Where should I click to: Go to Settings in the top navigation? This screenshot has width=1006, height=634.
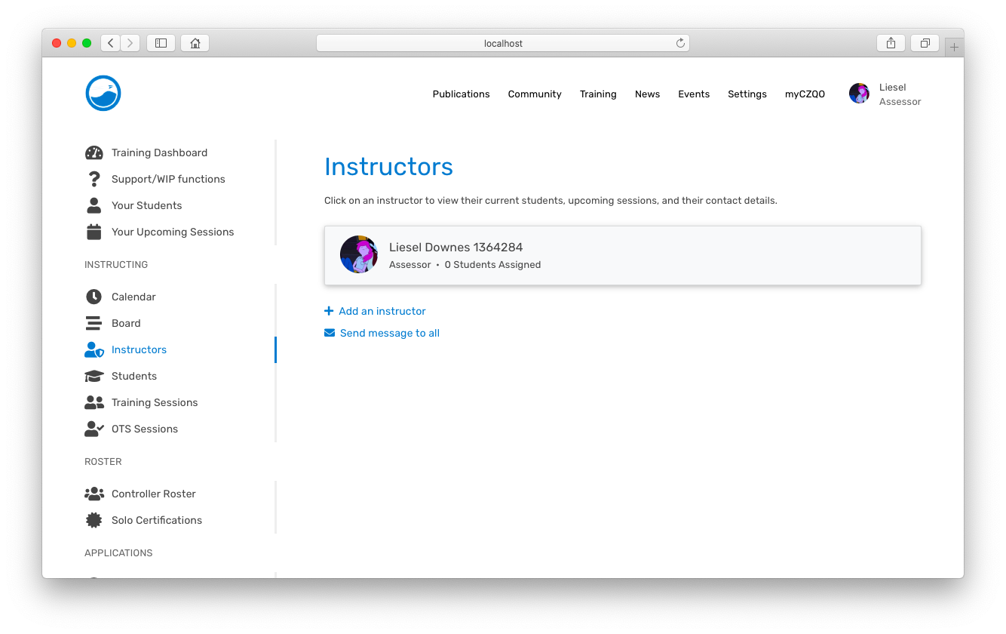747,94
